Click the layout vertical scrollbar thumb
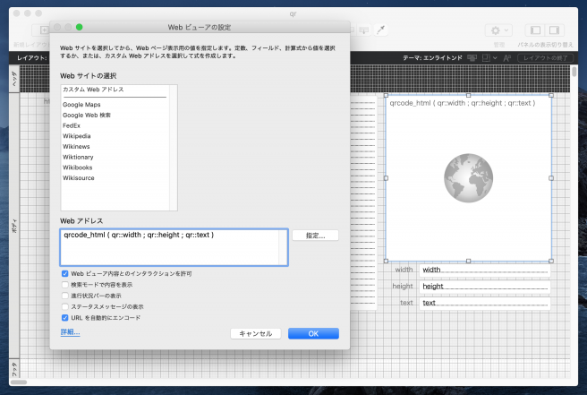The image size is (587, 395). click(x=574, y=71)
